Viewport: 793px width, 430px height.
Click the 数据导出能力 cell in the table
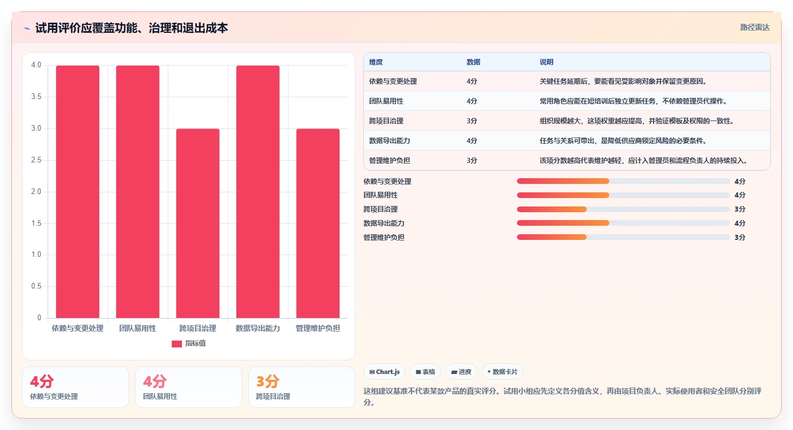[389, 141]
